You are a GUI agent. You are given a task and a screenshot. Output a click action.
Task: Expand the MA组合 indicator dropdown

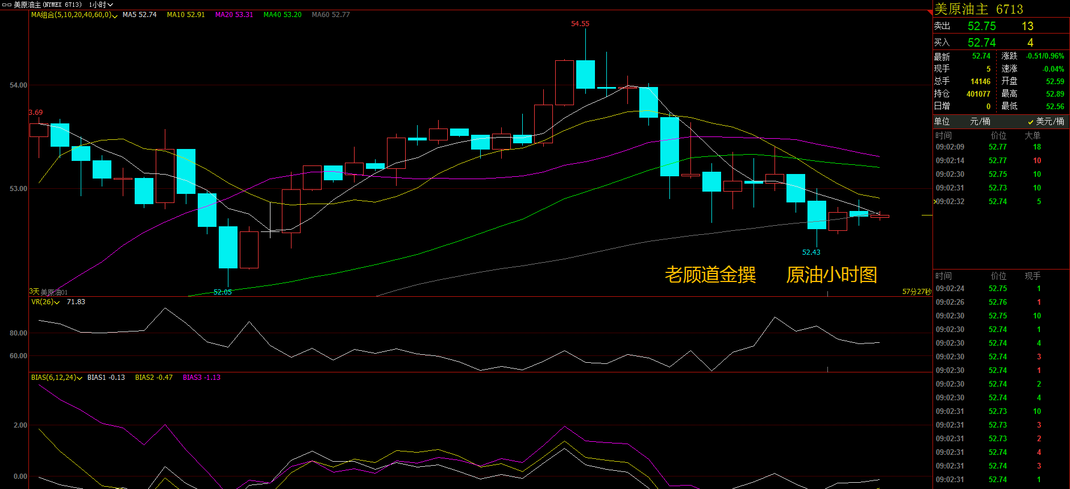coord(74,15)
